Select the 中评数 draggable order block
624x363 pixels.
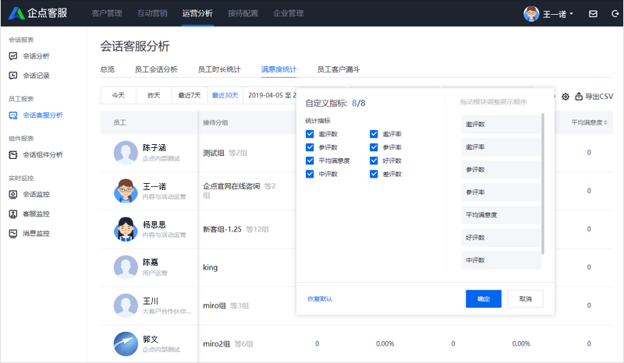pyautogui.click(x=501, y=260)
